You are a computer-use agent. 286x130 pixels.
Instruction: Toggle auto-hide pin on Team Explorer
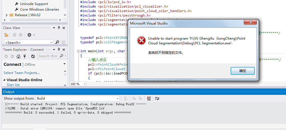tap(59, 50)
